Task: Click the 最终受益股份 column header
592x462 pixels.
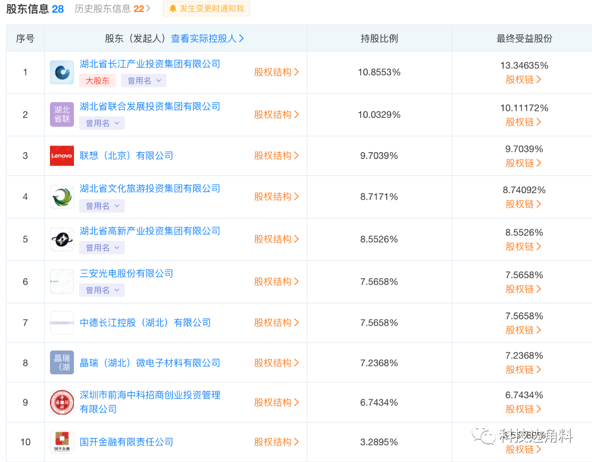Action: [524, 39]
